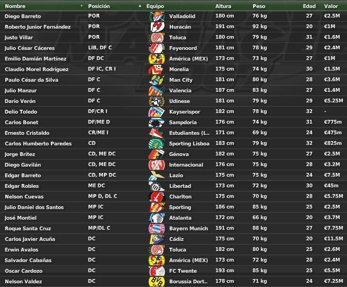Click the Internacional club badge icon
The height and width of the screenshot is (287, 347).
point(157,165)
